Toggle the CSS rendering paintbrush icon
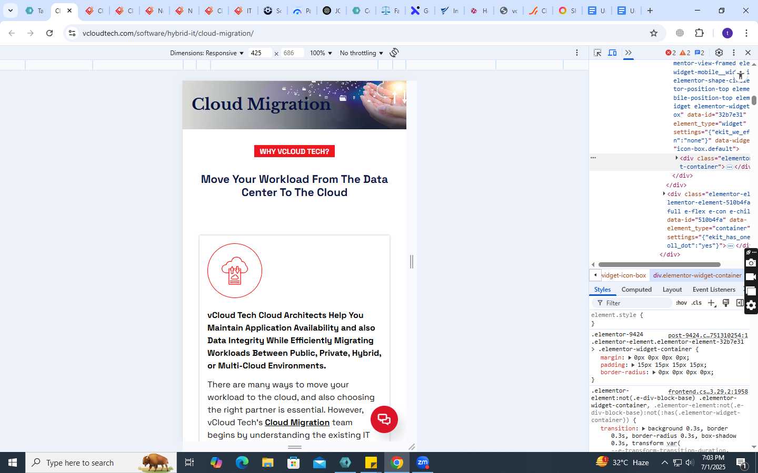Screen dimensions: 758x473 pos(726,303)
